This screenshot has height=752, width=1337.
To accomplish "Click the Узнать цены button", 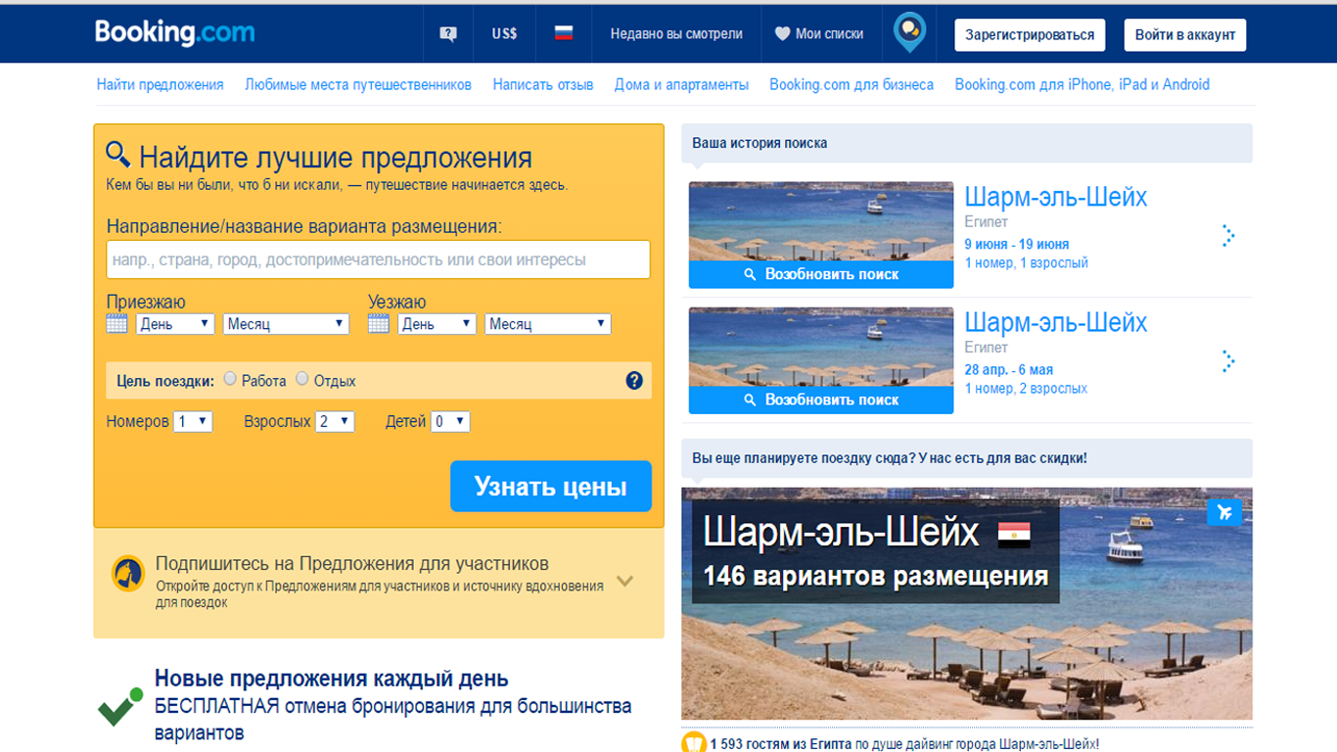I will [551, 486].
